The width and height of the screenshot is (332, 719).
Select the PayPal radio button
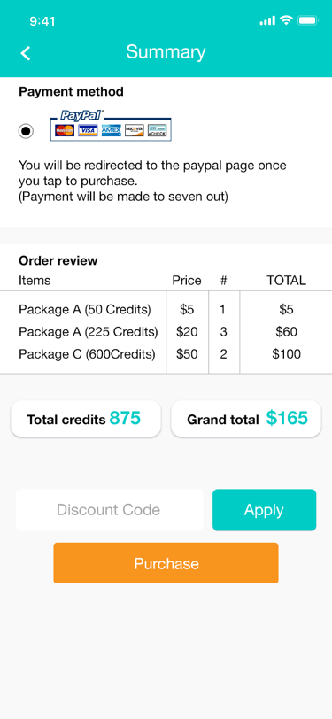(x=26, y=132)
